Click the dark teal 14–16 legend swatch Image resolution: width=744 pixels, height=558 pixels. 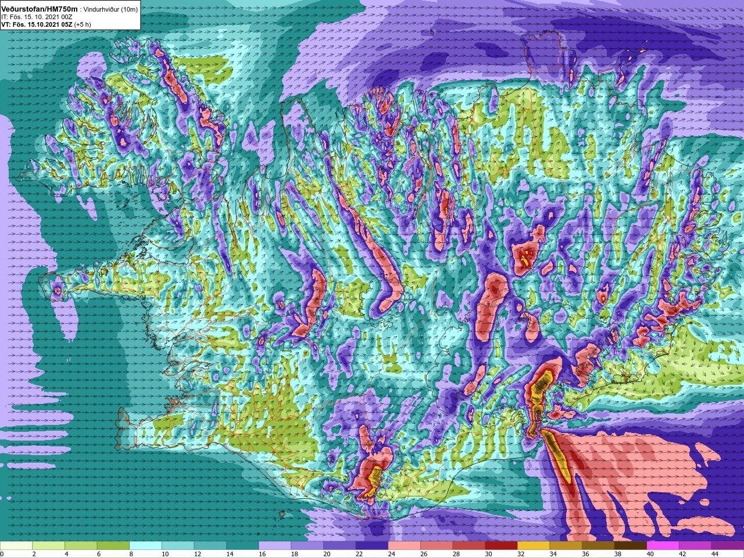tap(242, 546)
